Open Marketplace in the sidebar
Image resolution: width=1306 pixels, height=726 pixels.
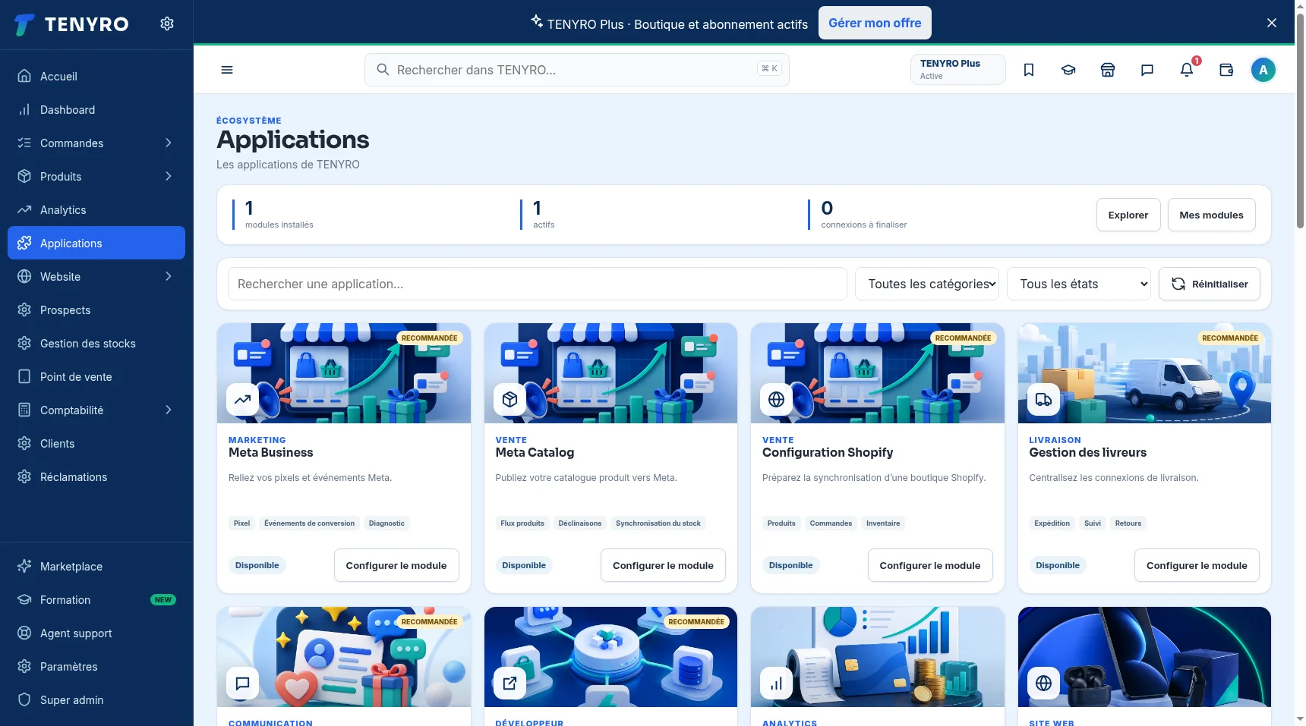(x=96, y=566)
